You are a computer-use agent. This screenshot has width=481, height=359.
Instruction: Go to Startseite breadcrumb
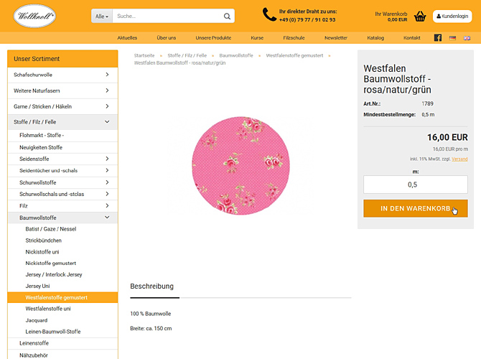click(144, 55)
